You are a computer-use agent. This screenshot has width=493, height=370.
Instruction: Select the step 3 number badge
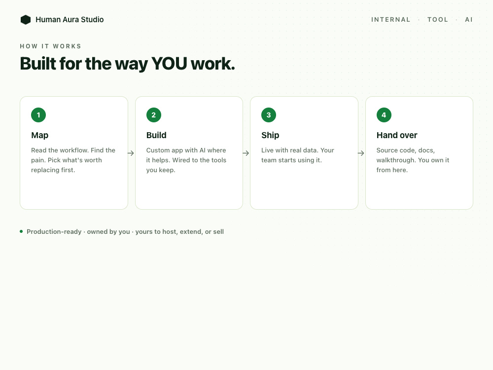[269, 115]
